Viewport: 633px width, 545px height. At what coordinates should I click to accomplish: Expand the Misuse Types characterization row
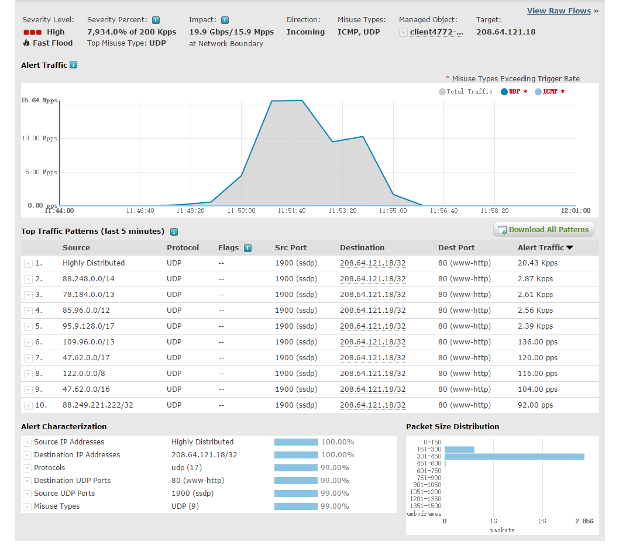27,507
